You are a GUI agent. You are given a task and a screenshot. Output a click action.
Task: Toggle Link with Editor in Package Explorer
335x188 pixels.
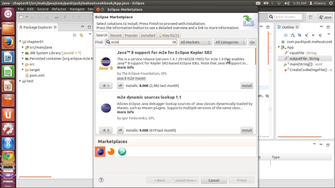(x=81, y=35)
